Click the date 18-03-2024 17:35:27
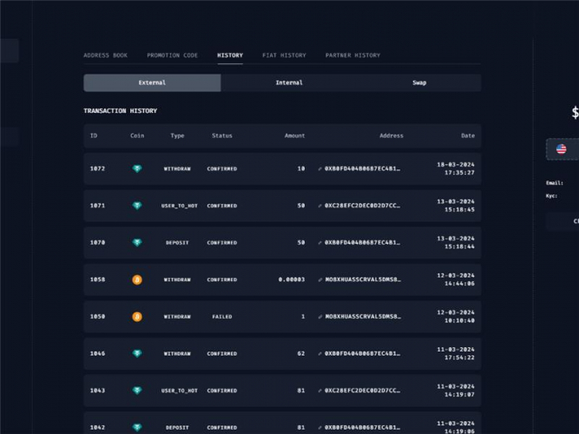579x434 pixels. (x=456, y=168)
